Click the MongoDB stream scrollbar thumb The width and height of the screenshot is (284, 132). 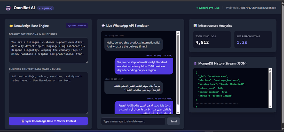tap(270, 81)
